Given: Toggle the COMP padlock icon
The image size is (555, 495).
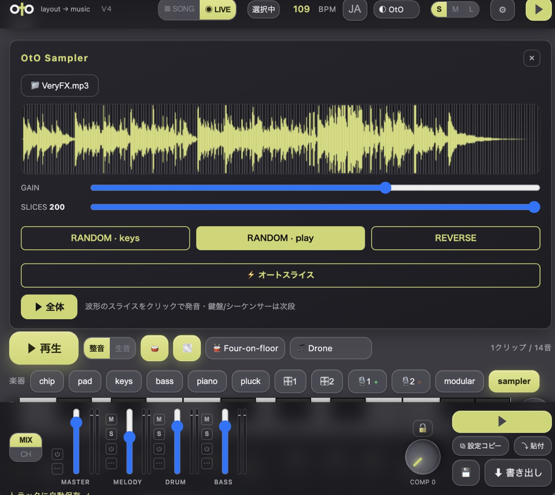Looking at the screenshot, I should (x=423, y=429).
